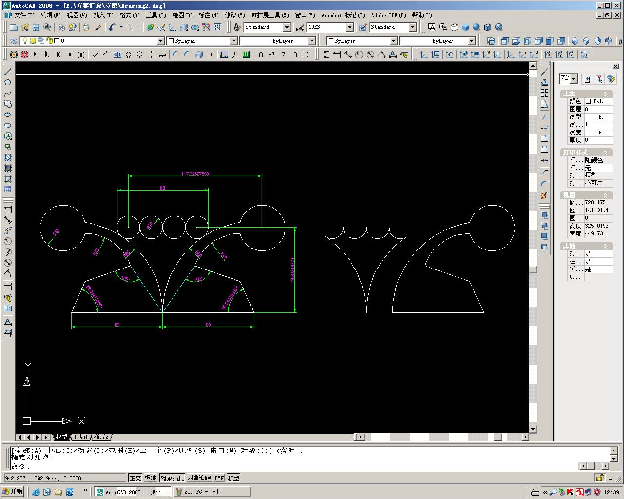
Task: Collapse the 打印样式 section in Properties
Action: click(605, 153)
